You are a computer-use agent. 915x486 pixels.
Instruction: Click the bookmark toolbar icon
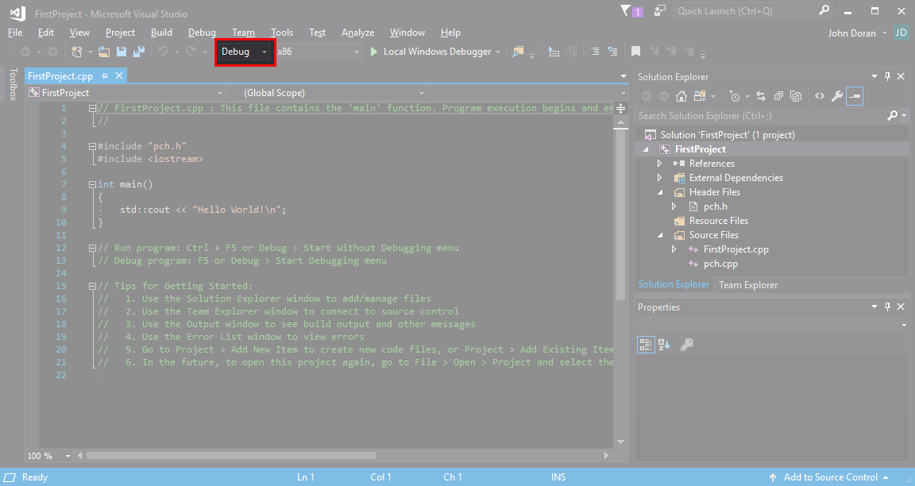click(x=635, y=52)
